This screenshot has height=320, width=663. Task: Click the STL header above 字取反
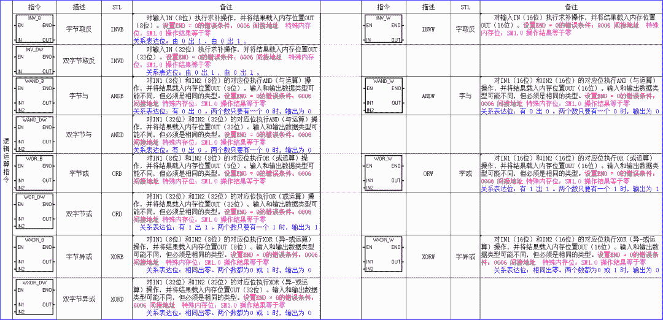[465, 7]
